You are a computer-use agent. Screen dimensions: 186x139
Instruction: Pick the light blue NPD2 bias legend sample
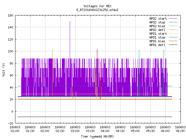[173, 26]
